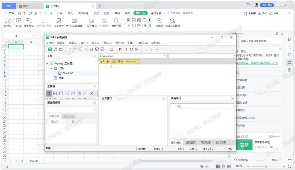
Task: Select combo box control in 工具箱
Action: (73, 93)
